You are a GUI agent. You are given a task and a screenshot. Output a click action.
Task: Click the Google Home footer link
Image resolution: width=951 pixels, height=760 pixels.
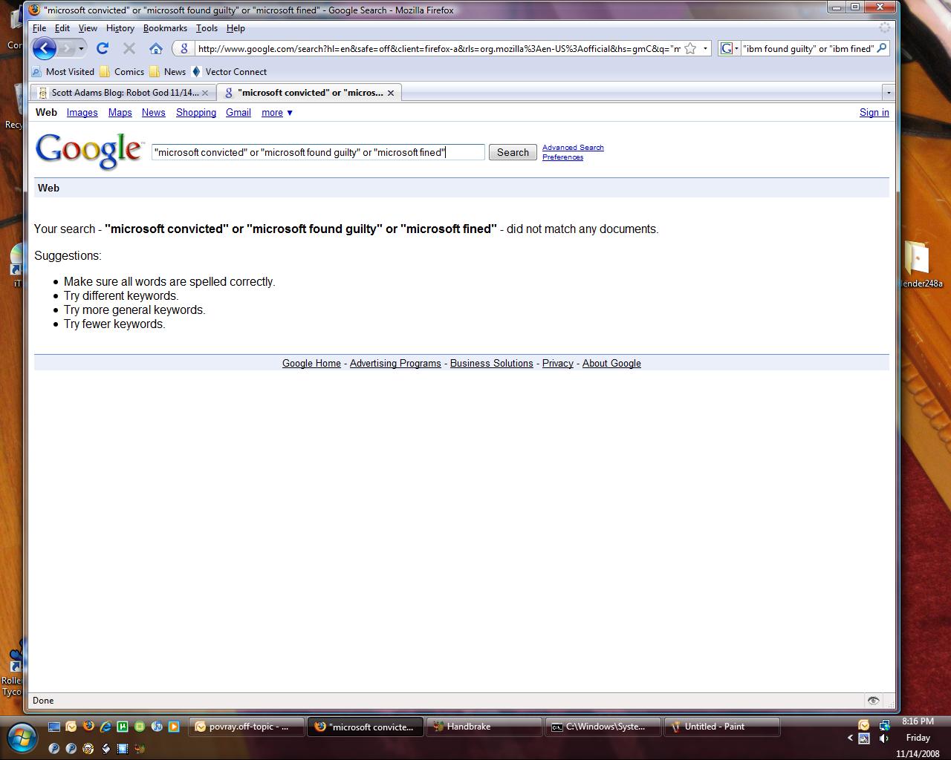[x=311, y=364]
